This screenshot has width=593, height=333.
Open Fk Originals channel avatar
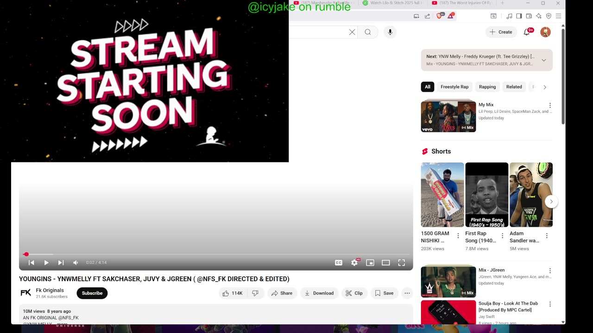(26, 293)
